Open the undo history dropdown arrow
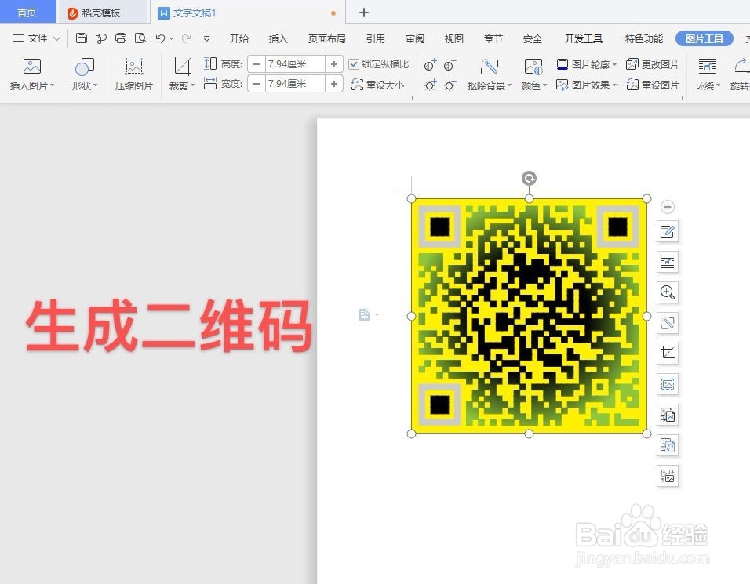Viewport: 750px width, 584px height. click(x=171, y=38)
